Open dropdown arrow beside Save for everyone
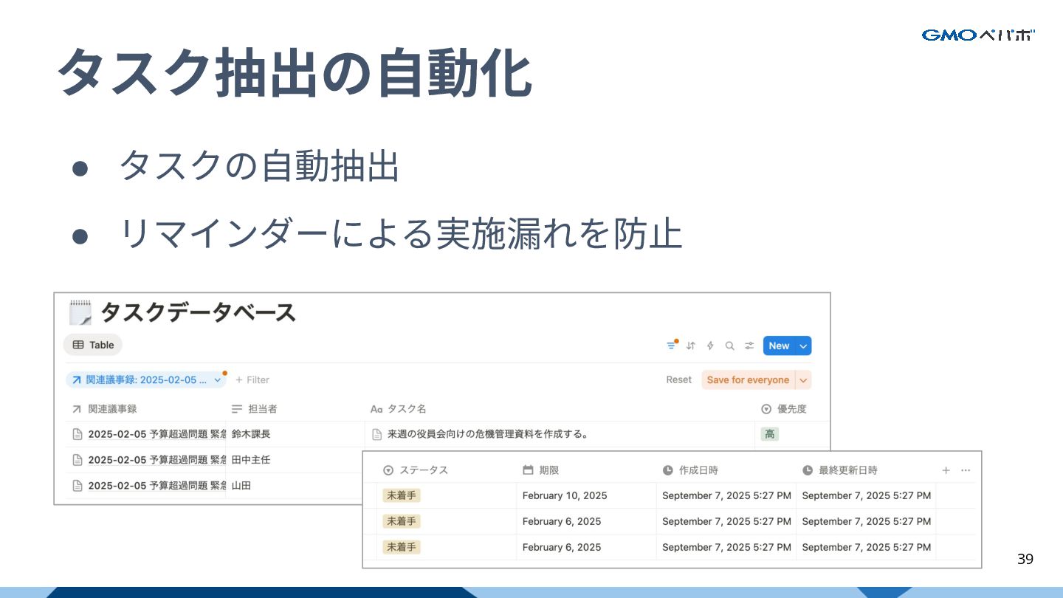The height and width of the screenshot is (598, 1063). click(x=803, y=379)
